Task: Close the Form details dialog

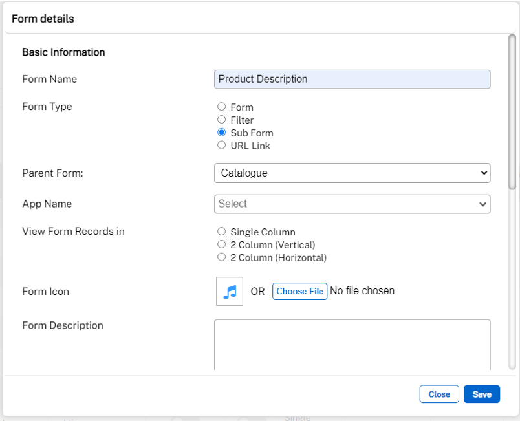Action: [439, 394]
